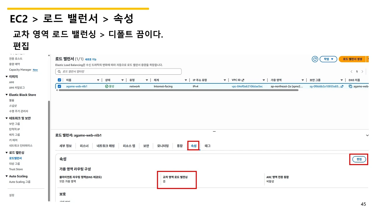Collapse the load balancer details panel chevron
The width and height of the screenshot is (374, 210).
pos(367,135)
